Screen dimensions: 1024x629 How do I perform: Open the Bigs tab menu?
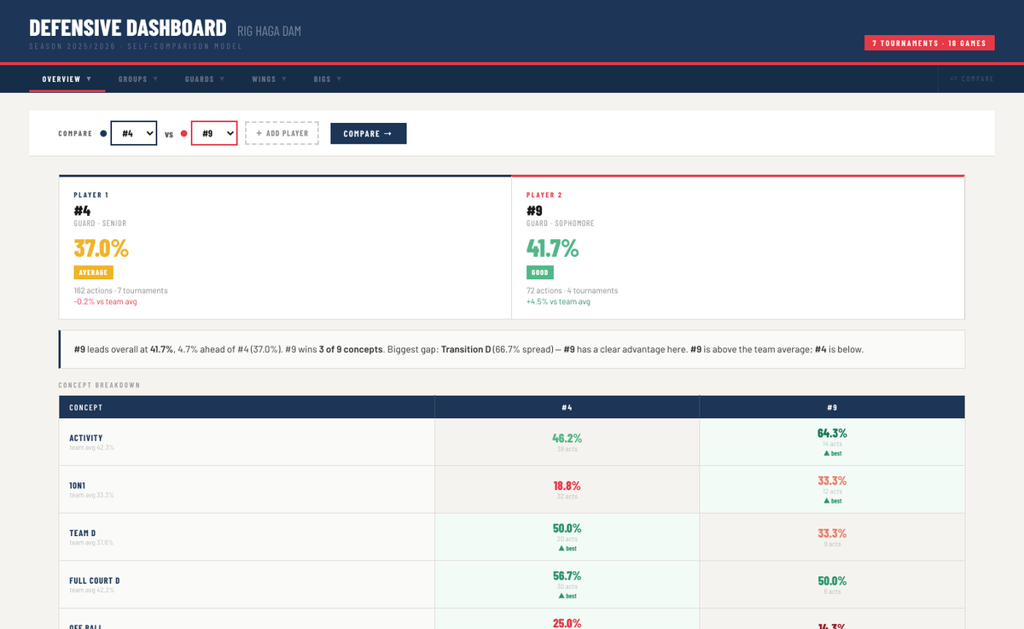point(328,79)
